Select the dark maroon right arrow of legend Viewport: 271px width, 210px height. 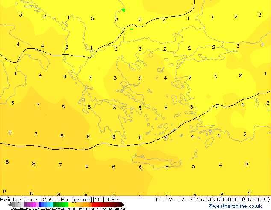pyautogui.click(x=123, y=204)
